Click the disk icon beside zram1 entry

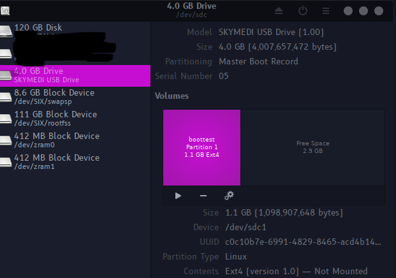[x=6, y=163]
